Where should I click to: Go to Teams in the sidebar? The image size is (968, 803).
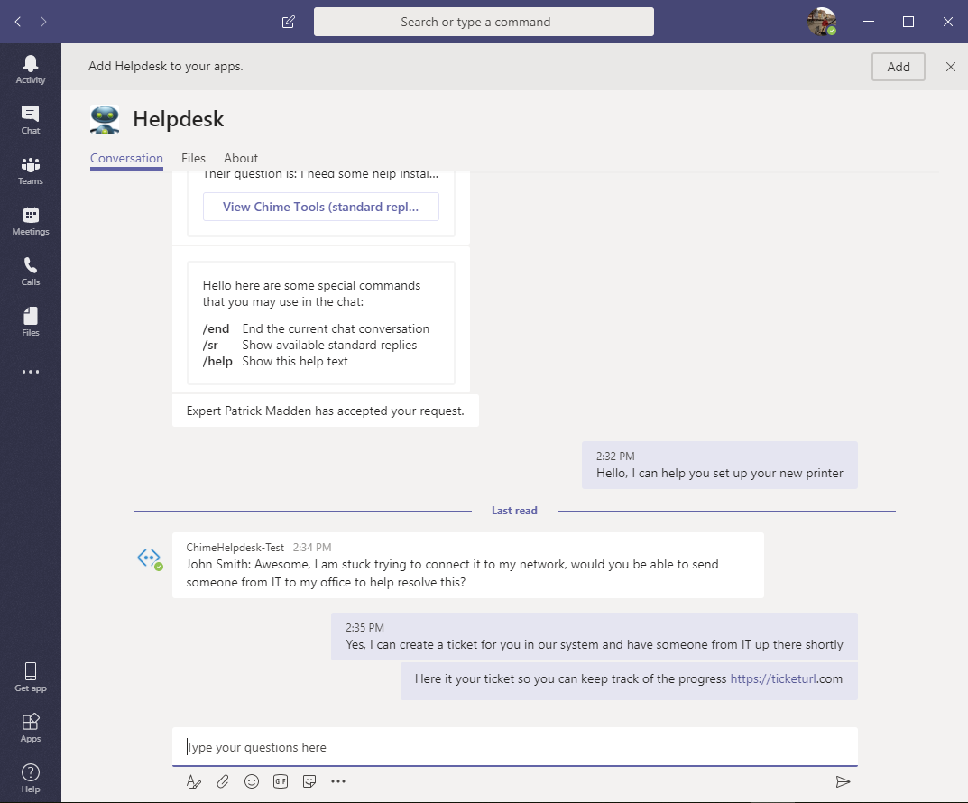pyautogui.click(x=31, y=171)
